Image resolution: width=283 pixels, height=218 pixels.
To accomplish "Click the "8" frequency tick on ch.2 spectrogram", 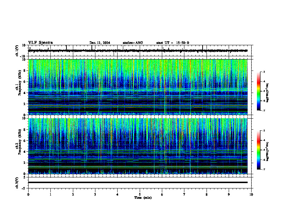I will pyautogui.click(x=25, y=130).
